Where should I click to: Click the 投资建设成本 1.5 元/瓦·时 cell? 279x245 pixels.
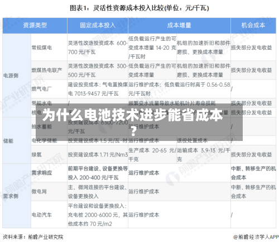98,140
